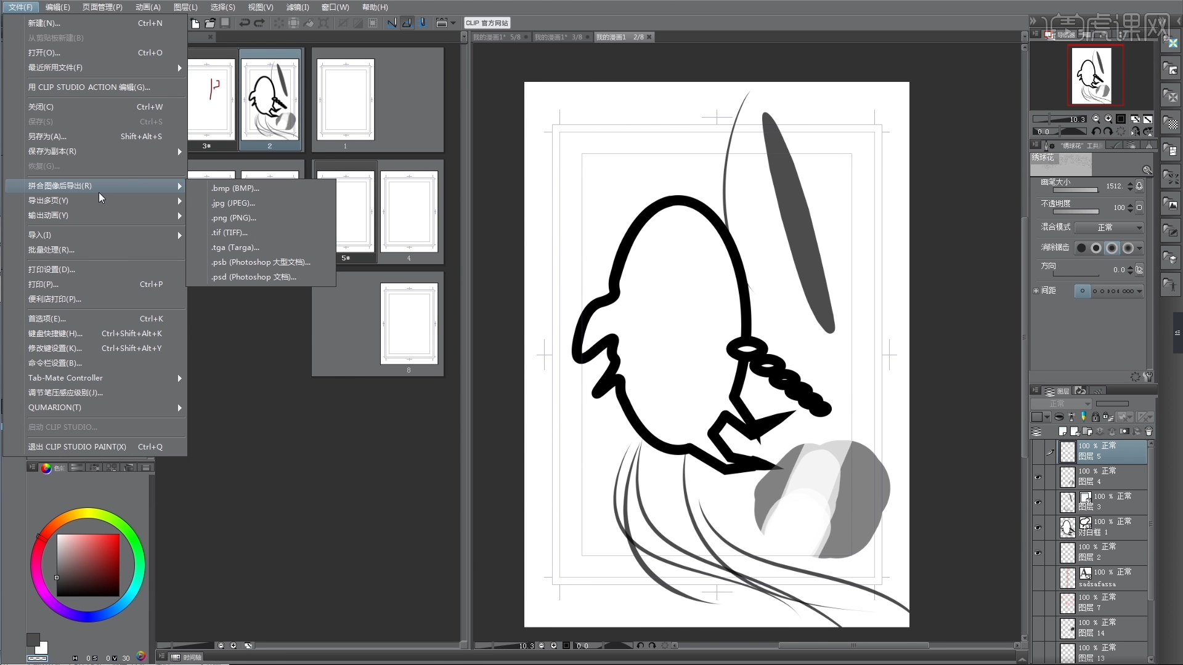
Task: Click the create layer mask icon
Action: (x=1124, y=432)
